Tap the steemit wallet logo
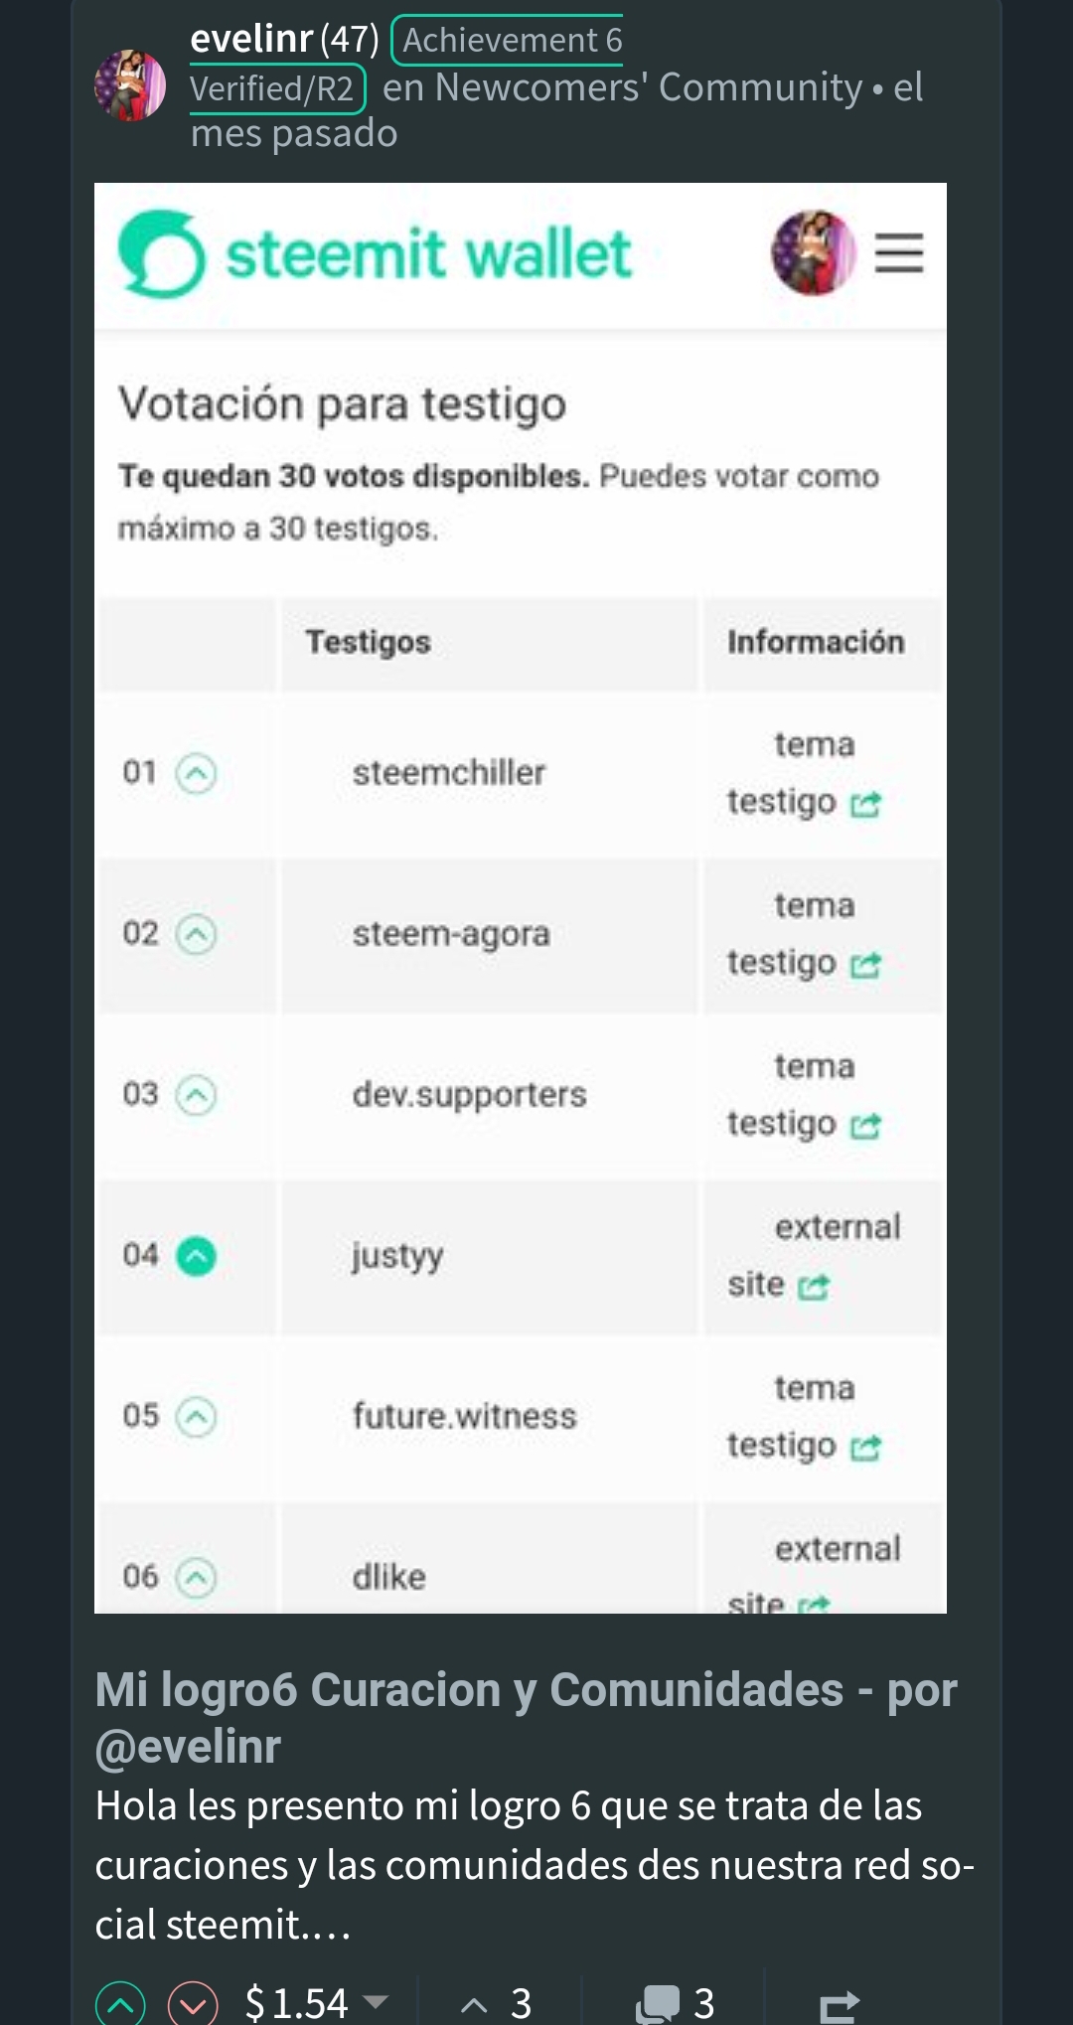The height and width of the screenshot is (2025, 1073). [x=375, y=254]
